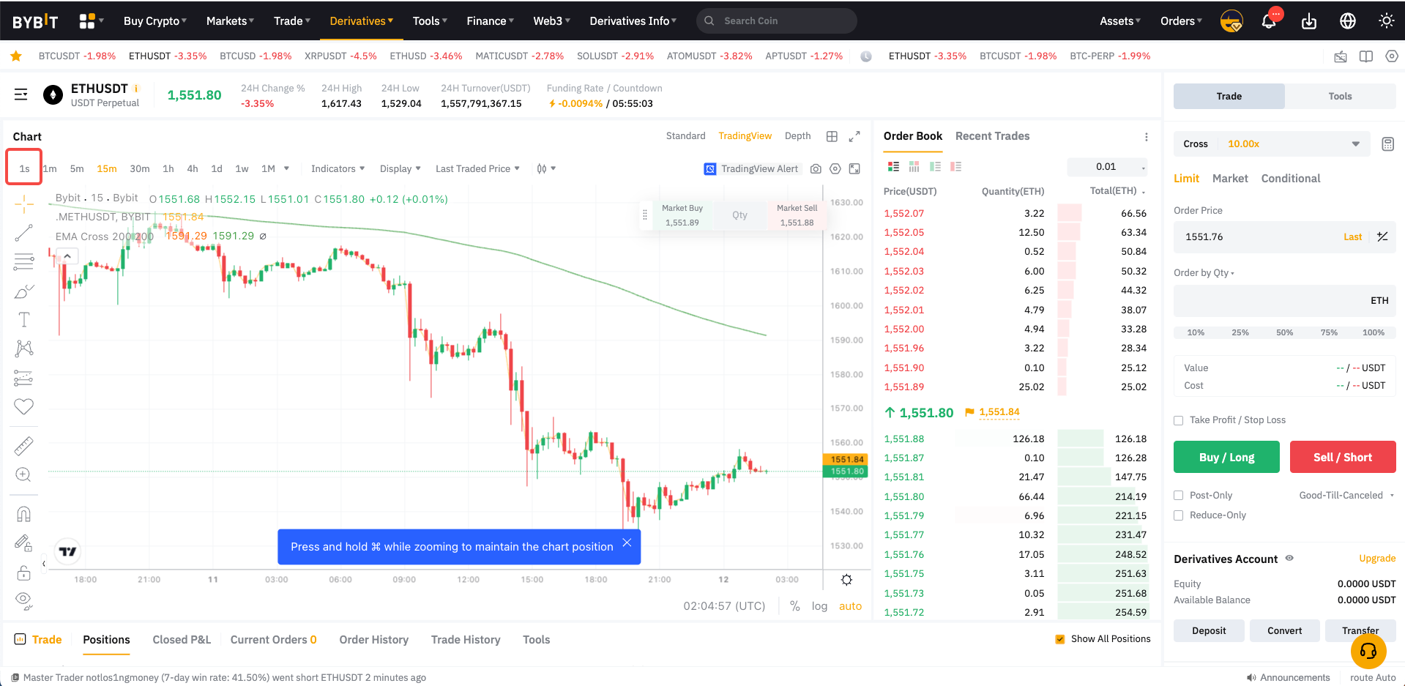The width and height of the screenshot is (1405, 686).
Task: Open notifications bell icon
Action: [x=1269, y=21]
